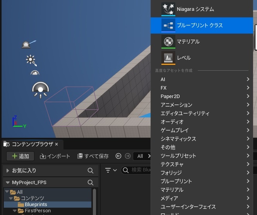
Task: Open the オーディオ submenu
Action: [202, 122]
